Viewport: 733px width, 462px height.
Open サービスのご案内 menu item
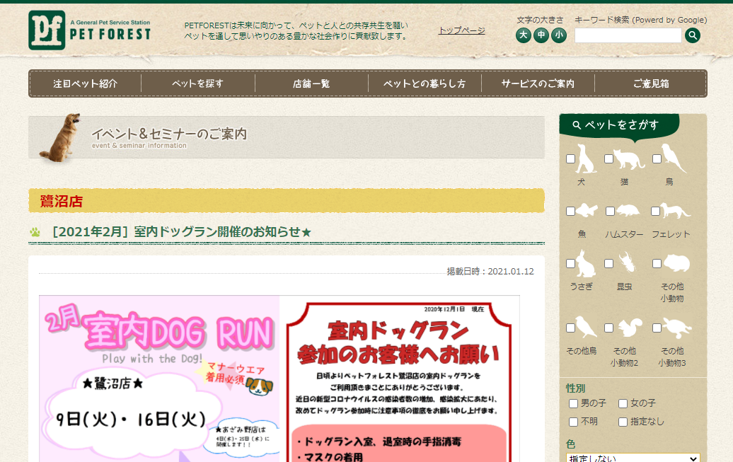[x=538, y=83]
